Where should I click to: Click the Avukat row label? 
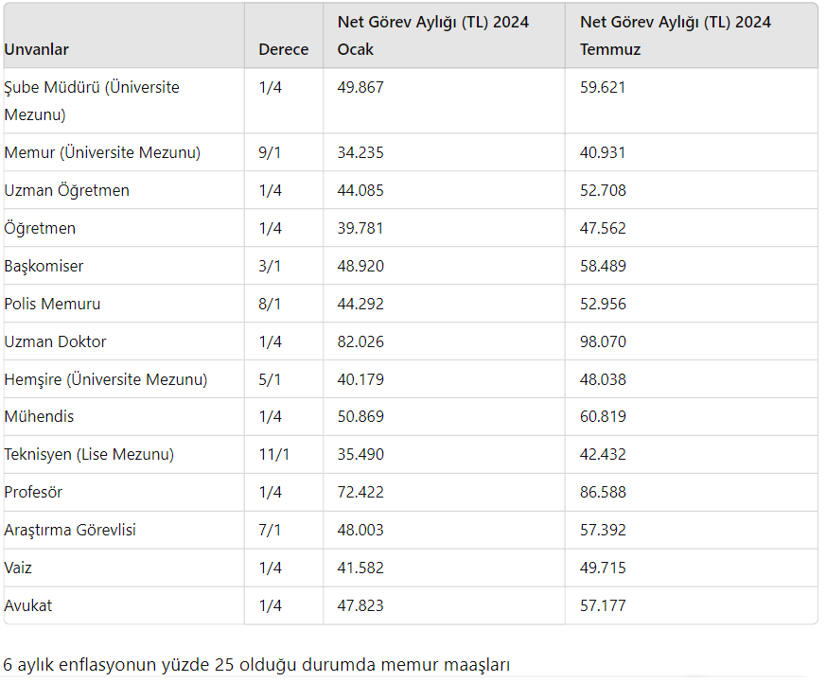point(28,605)
